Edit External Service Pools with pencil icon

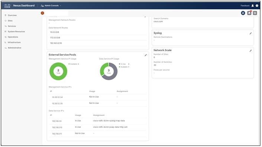146,55
